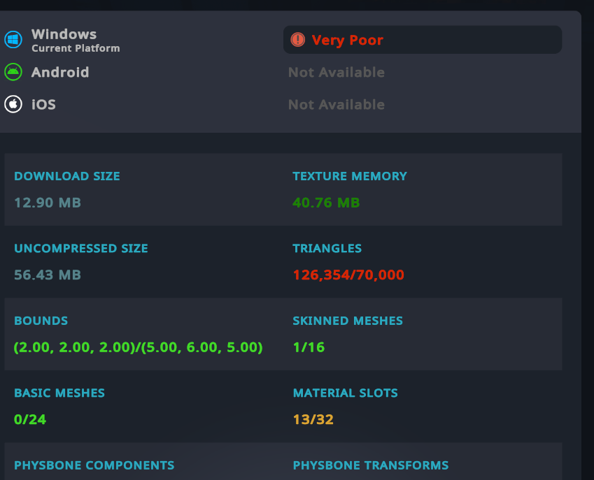Screen dimensions: 594x480
Task: Click the 0/24 basic meshes value
Action: 30,419
